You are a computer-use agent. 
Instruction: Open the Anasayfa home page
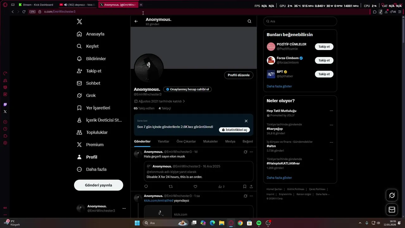pyautogui.click(x=91, y=34)
